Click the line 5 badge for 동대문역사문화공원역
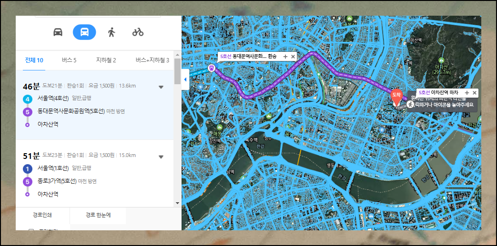497x246 pixels. click(x=28, y=112)
